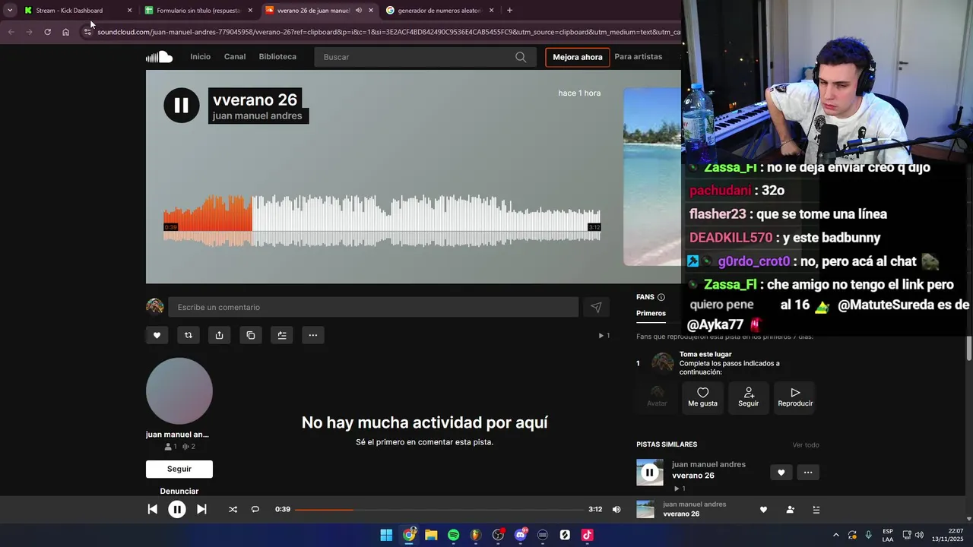The width and height of the screenshot is (973, 547).
Task: Click the info icon next to FANS
Action: tap(661, 297)
